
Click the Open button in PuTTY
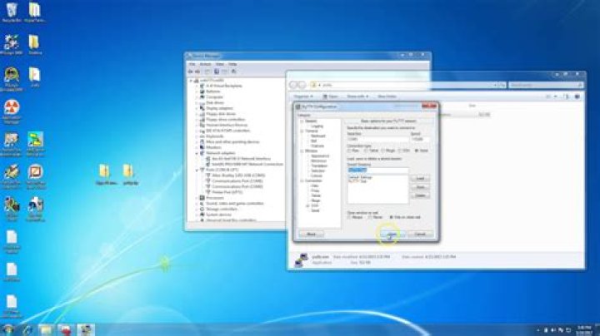pos(392,234)
